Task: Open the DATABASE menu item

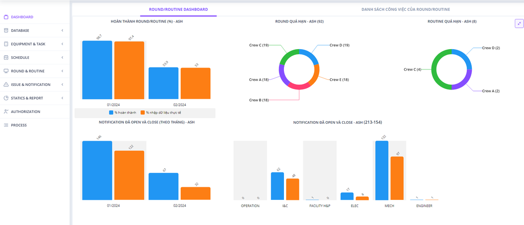Action: click(20, 30)
